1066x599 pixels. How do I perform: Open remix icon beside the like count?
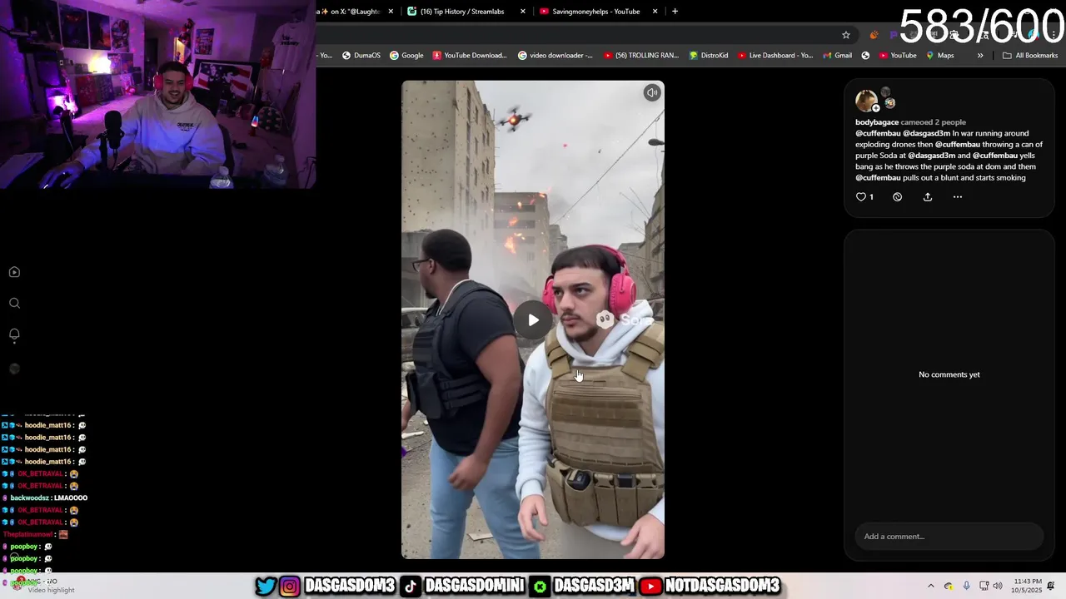897,197
